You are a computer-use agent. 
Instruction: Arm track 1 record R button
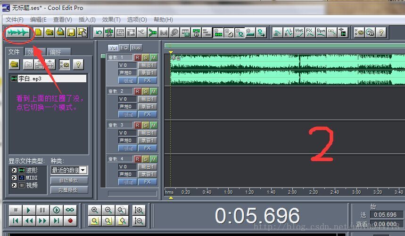coord(137,57)
